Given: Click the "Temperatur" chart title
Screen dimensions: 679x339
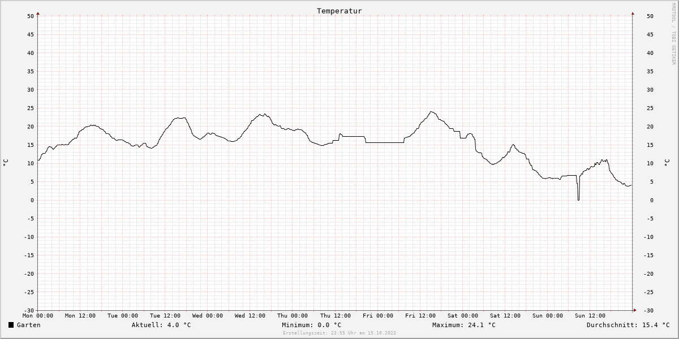Looking at the screenshot, I should 339,11.
